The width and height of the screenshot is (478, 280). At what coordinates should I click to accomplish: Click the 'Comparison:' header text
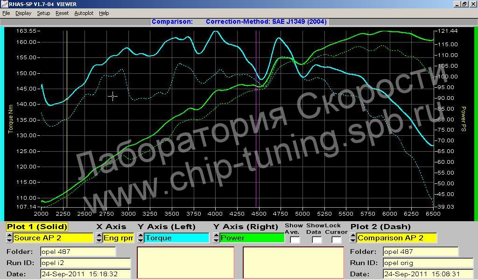coord(172,21)
